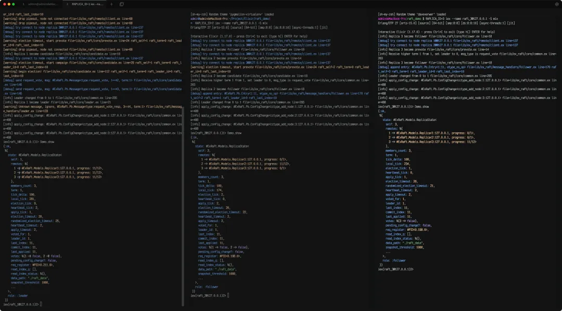The height and width of the screenshot is (311, 562).
Task: Click 'req_register: #PID<0.211.0>' in left pane
Action: (x=32, y=265)
